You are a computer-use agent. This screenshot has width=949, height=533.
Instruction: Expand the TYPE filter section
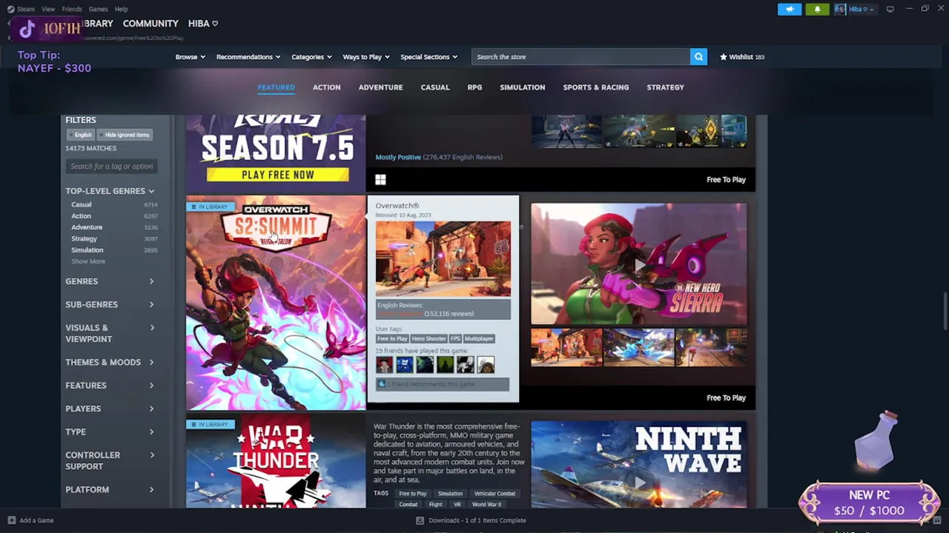point(110,432)
